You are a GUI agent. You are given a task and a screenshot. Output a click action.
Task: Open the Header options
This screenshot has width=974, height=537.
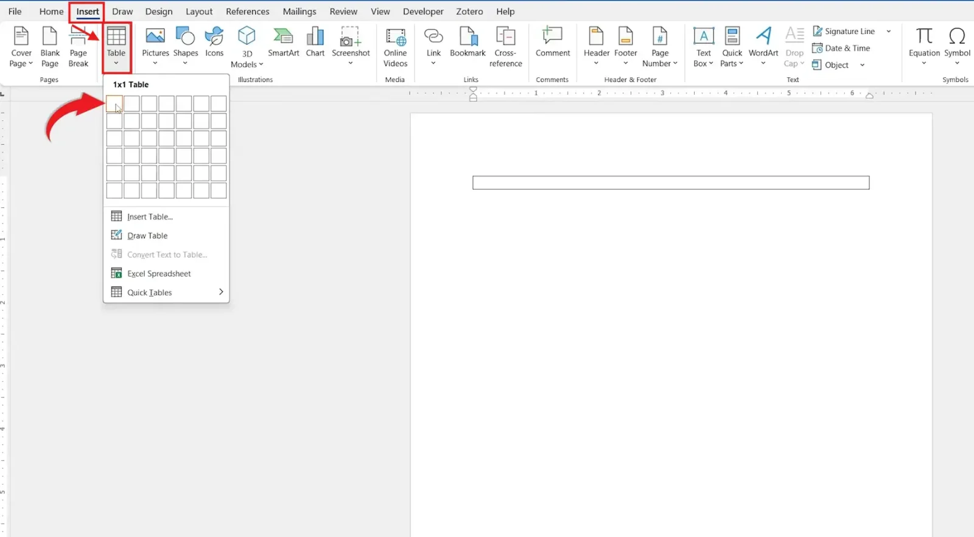click(x=597, y=47)
